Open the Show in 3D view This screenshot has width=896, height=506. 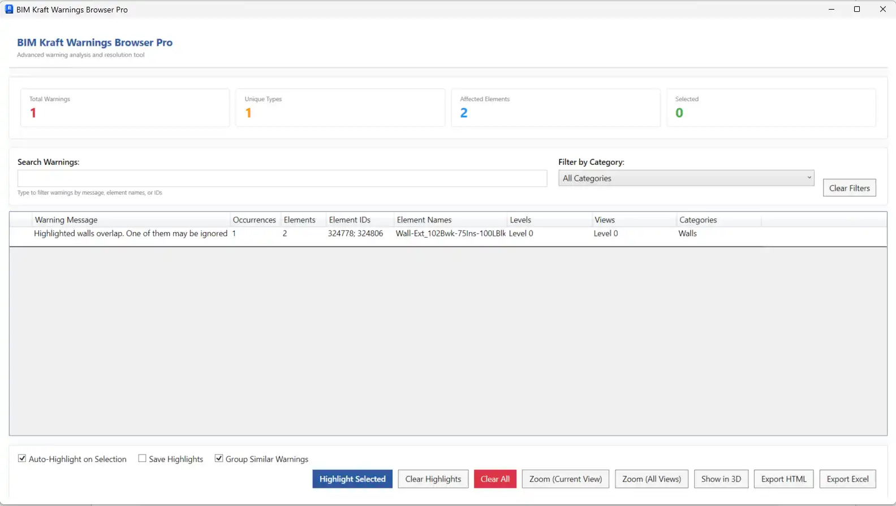(721, 479)
